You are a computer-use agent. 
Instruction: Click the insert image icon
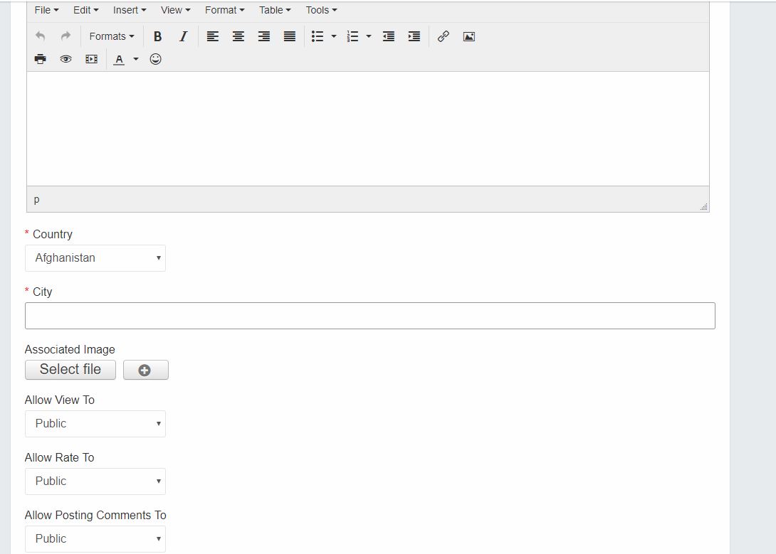(x=468, y=36)
